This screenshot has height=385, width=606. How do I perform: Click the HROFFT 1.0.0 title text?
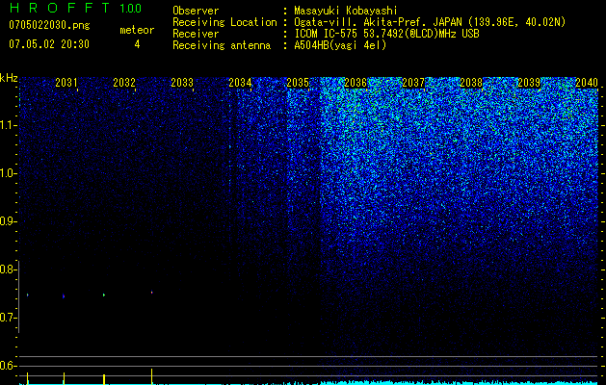[75, 8]
